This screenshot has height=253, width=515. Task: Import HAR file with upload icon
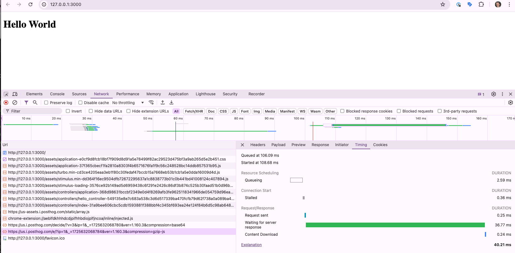(163, 103)
